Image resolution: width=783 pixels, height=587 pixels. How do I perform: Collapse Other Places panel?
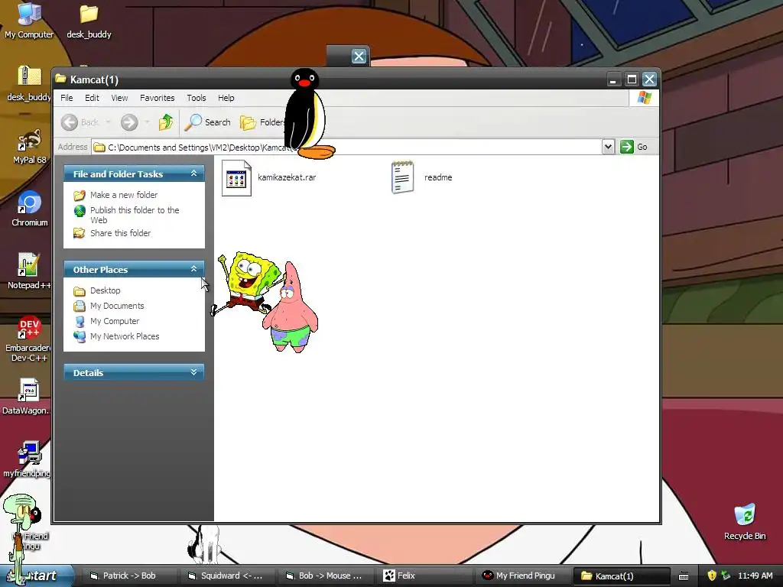pos(193,269)
